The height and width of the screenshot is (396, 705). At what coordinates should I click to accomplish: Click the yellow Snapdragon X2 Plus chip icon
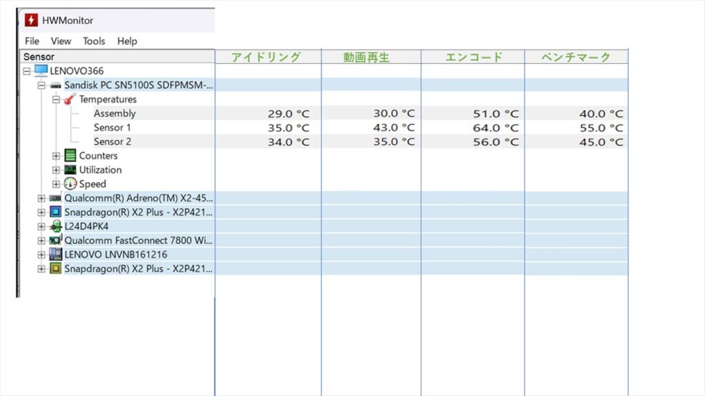[x=56, y=269]
